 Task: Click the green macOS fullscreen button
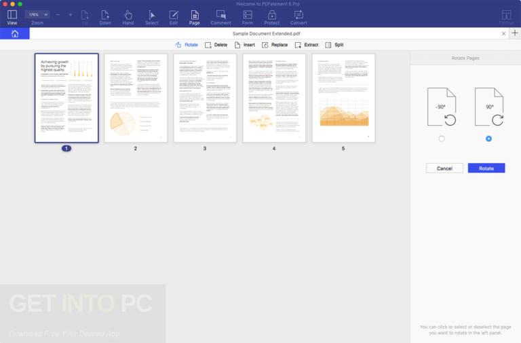coord(20,4)
